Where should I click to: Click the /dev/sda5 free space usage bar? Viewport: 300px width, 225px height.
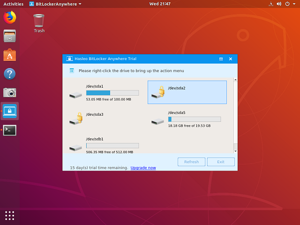coord(194,119)
